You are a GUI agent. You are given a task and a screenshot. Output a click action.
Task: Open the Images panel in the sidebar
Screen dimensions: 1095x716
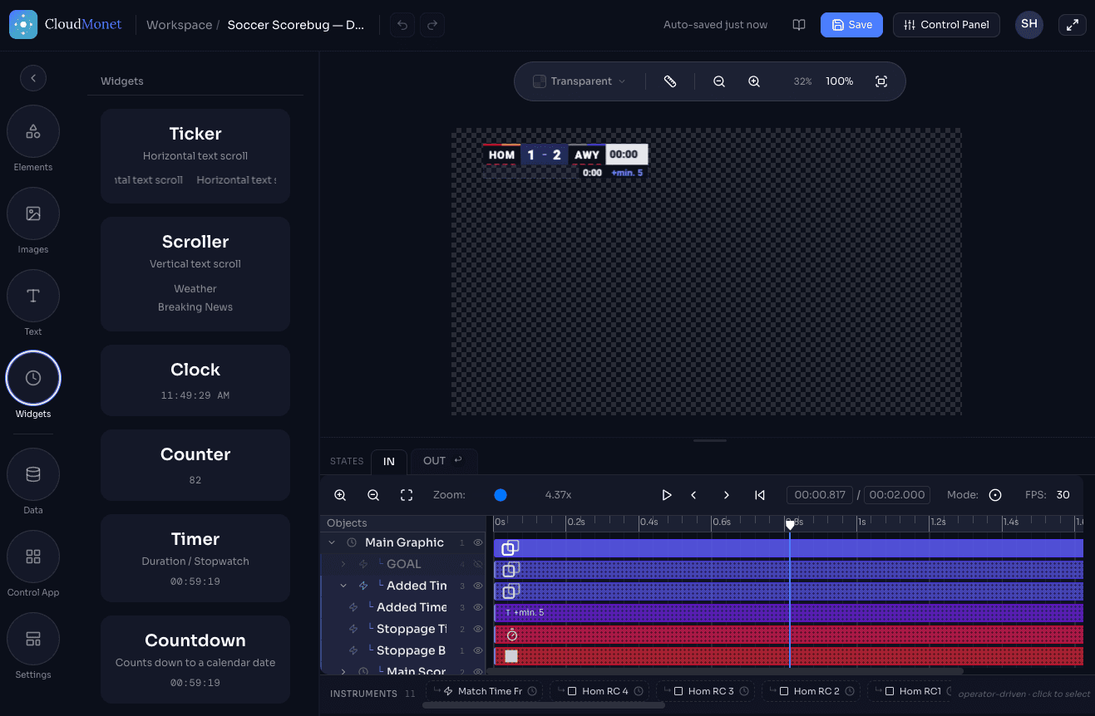point(33,213)
